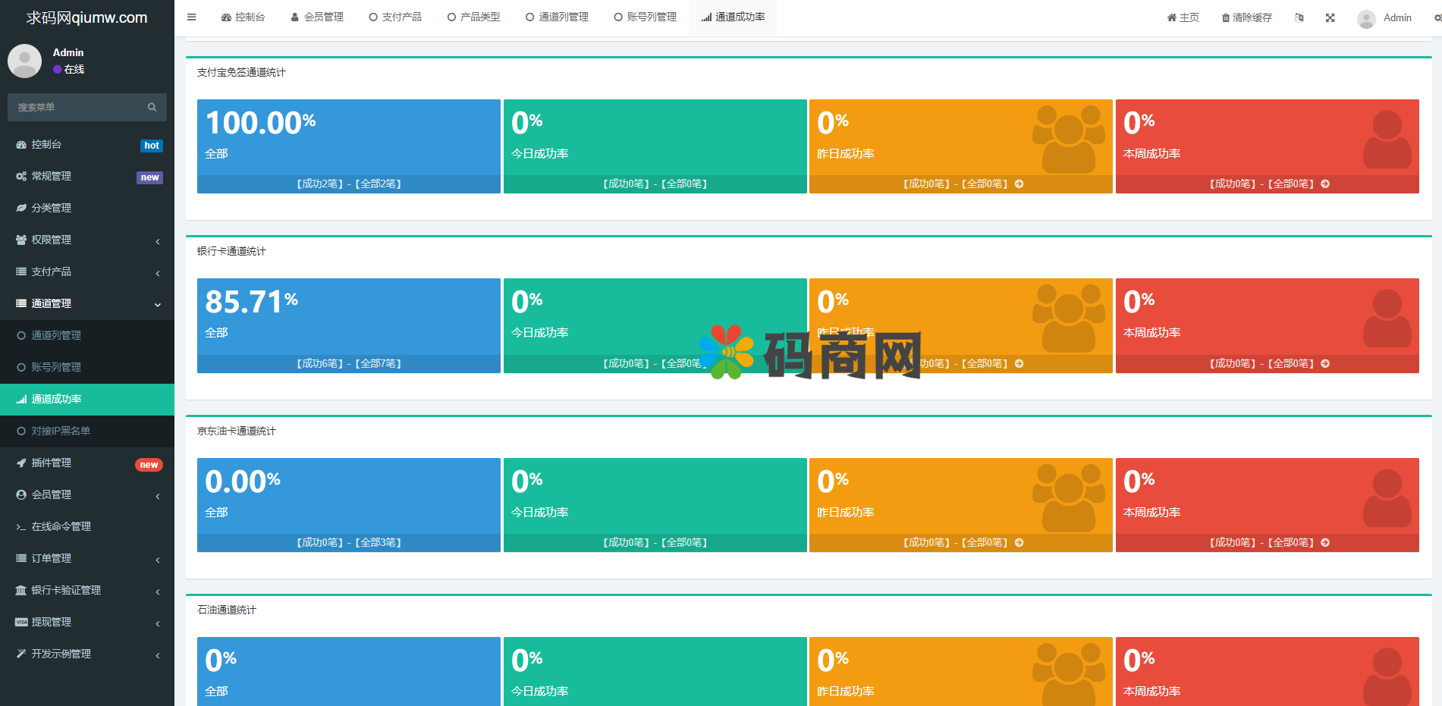This screenshot has height=706, width=1442.
Task: Click the 清除缓存 button
Action: (1246, 17)
